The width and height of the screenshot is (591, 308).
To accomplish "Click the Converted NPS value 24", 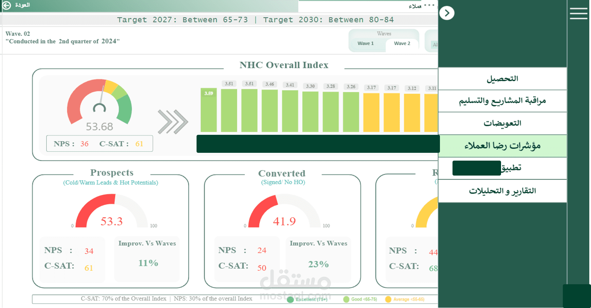I will (x=262, y=250).
